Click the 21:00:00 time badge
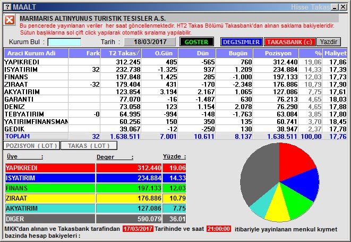The height and width of the screenshot is (242, 351). (219, 229)
